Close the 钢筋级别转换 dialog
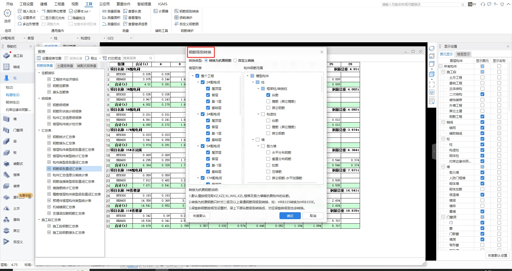This screenshot has height=271, width=512. [x=322, y=52]
